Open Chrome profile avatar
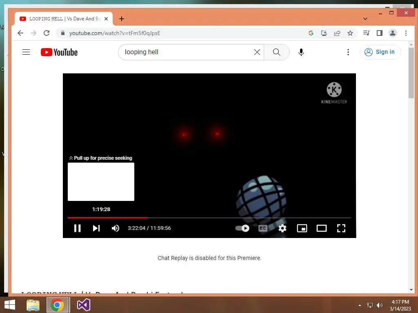 point(393,33)
